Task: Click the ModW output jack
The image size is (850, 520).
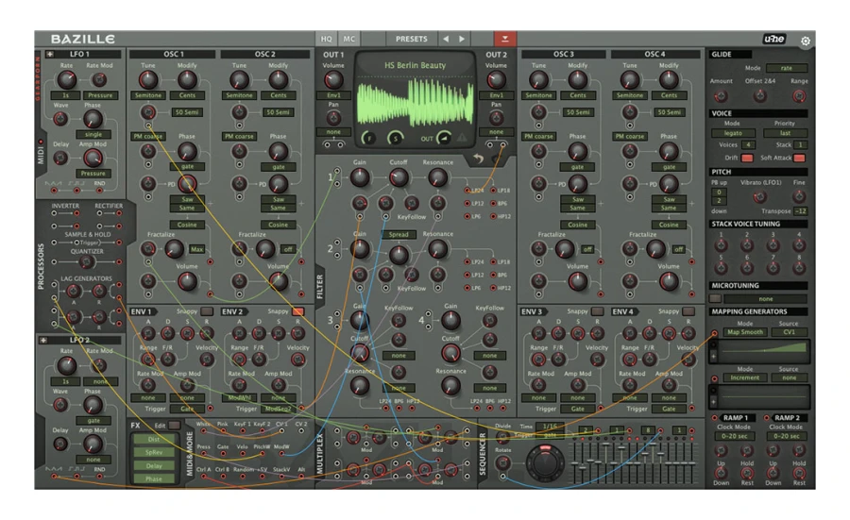Action: [281, 454]
